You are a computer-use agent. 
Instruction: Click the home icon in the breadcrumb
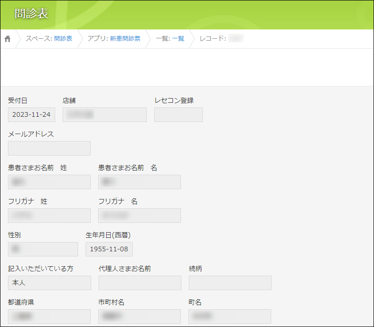click(7, 39)
